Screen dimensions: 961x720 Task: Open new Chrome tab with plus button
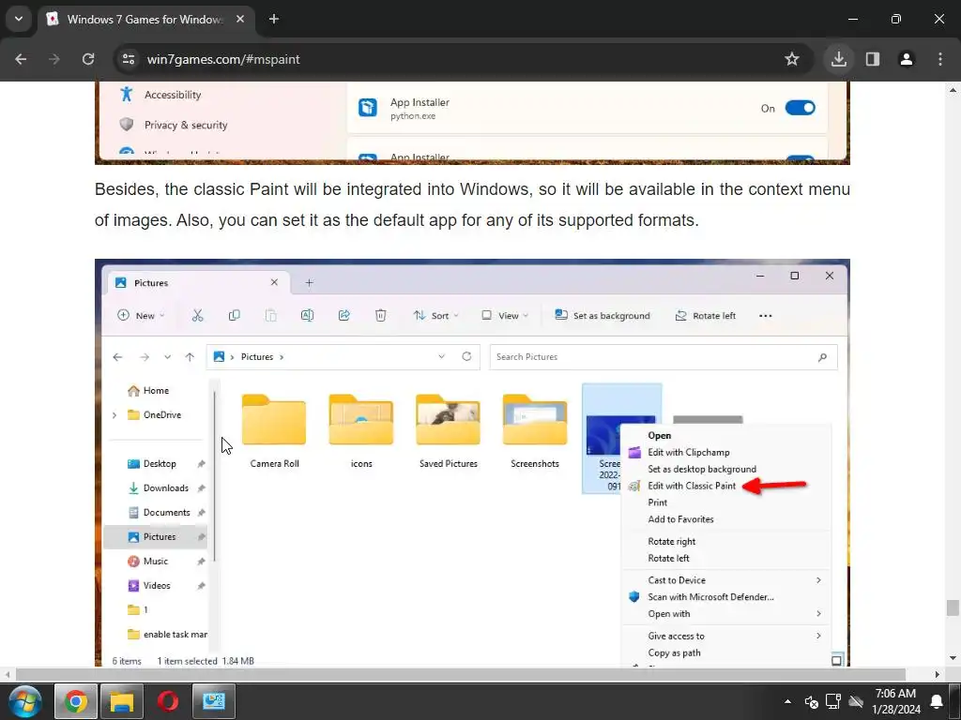point(274,19)
